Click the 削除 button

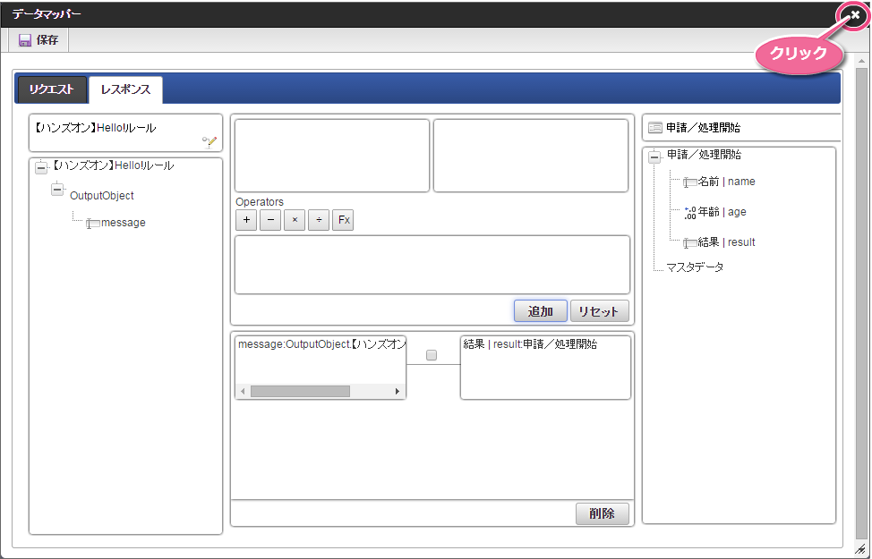coord(603,513)
